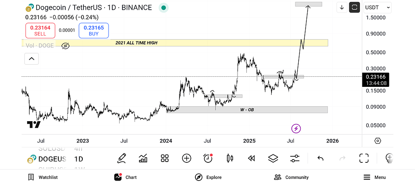Open the alarm clock alert icon
The height and width of the screenshot is (185, 415).
tap(208, 158)
